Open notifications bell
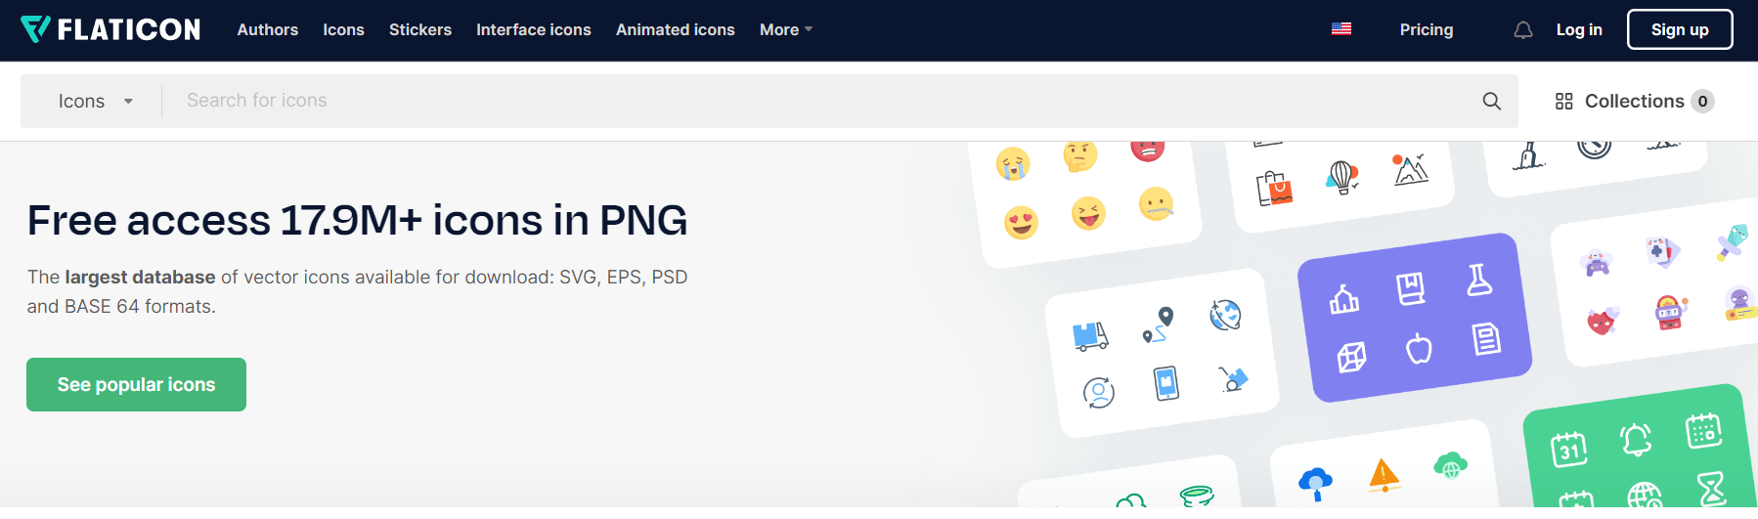Screen dimensions: 1758x519 pyautogui.click(x=1523, y=30)
